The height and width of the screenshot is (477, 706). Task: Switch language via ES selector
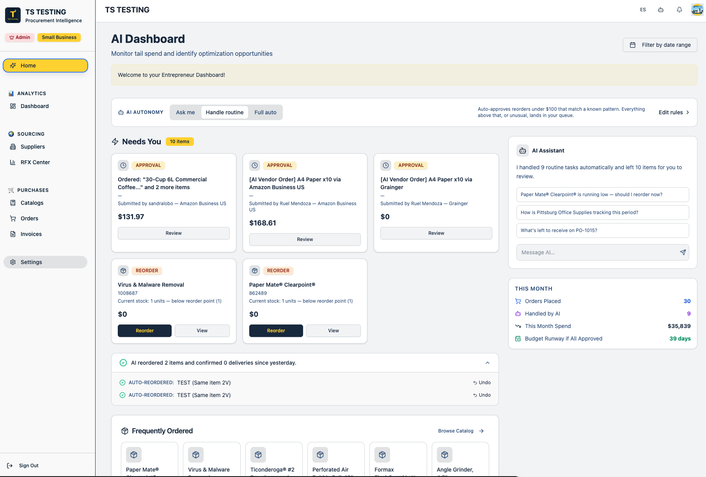click(x=643, y=10)
